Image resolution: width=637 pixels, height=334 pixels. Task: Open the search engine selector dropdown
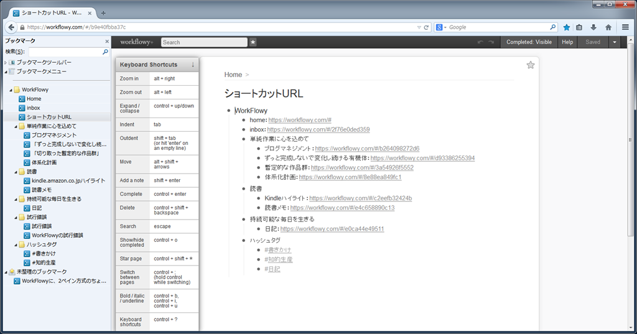click(x=441, y=27)
